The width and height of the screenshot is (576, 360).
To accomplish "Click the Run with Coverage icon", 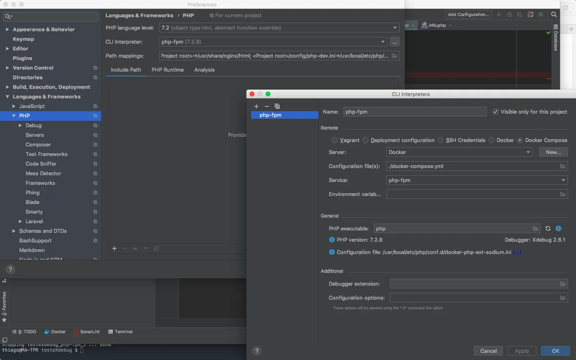I will tap(520, 14).
